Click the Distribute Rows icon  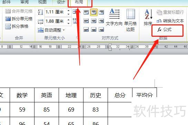click(74, 12)
